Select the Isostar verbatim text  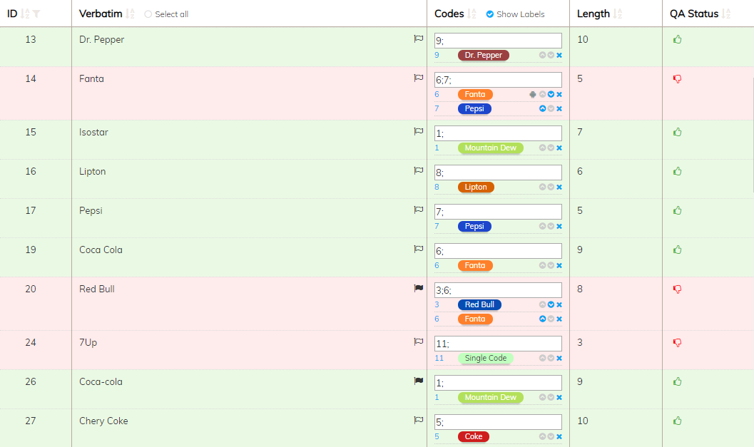(x=93, y=132)
